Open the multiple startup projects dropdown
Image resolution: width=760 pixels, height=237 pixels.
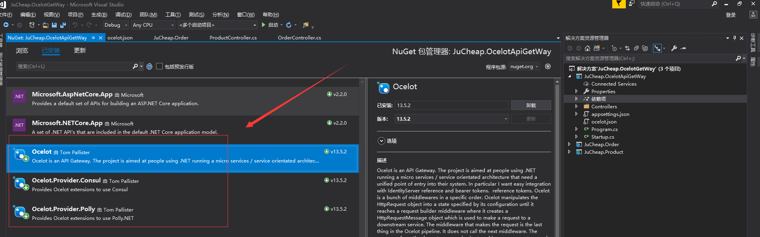pyautogui.click(x=218, y=25)
